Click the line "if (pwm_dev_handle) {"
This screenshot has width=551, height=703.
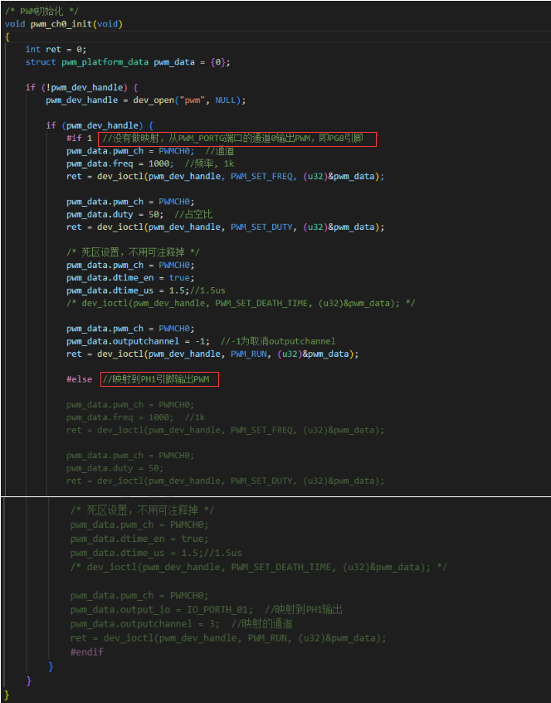[100, 125]
